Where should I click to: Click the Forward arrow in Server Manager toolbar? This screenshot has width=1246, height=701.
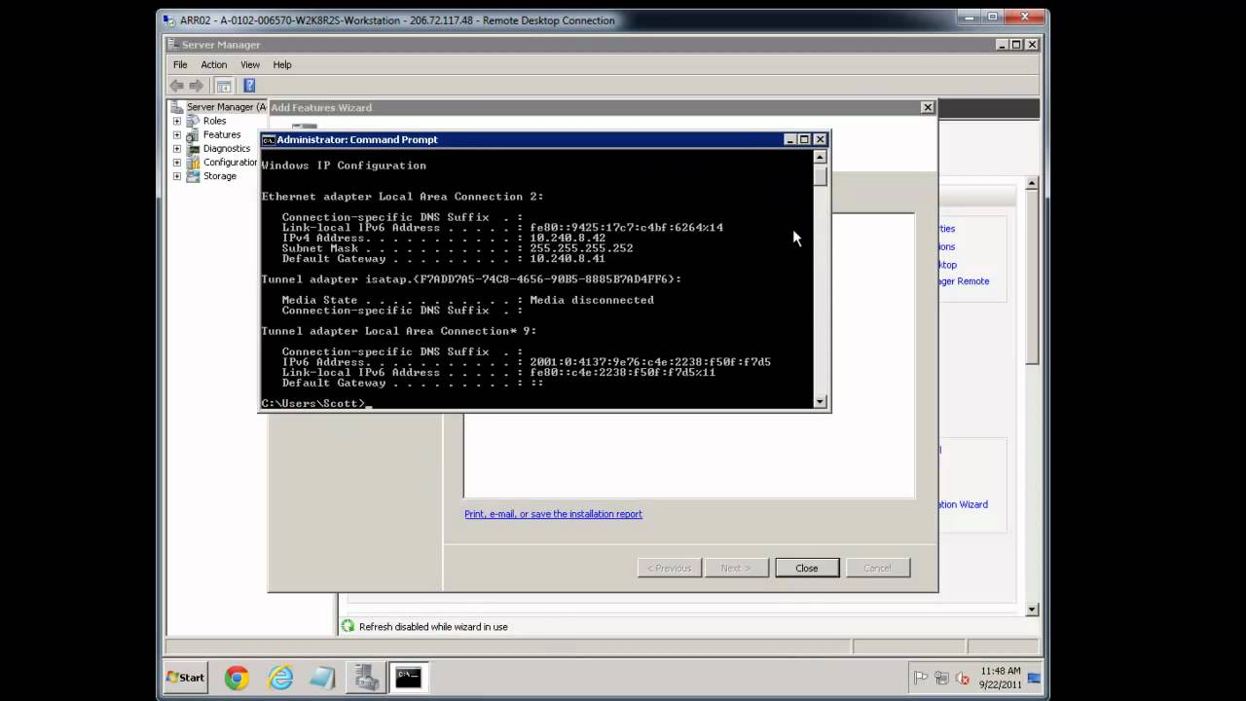click(x=197, y=86)
